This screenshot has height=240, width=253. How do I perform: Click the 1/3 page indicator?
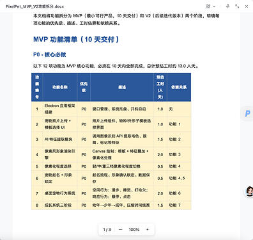click(107, 230)
